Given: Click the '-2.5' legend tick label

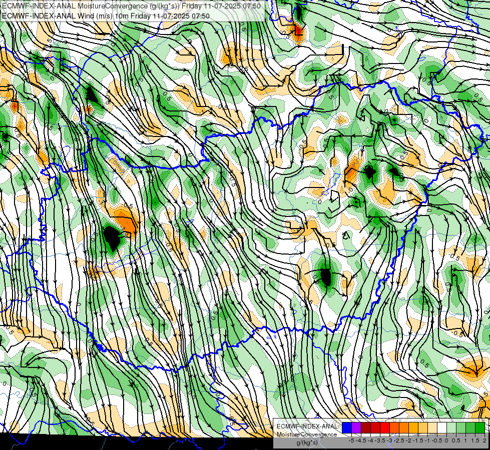Looking at the screenshot, I should click(x=399, y=440).
